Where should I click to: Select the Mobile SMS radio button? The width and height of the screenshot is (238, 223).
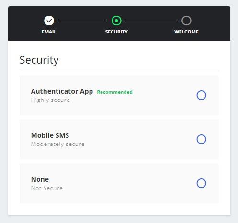(201, 139)
